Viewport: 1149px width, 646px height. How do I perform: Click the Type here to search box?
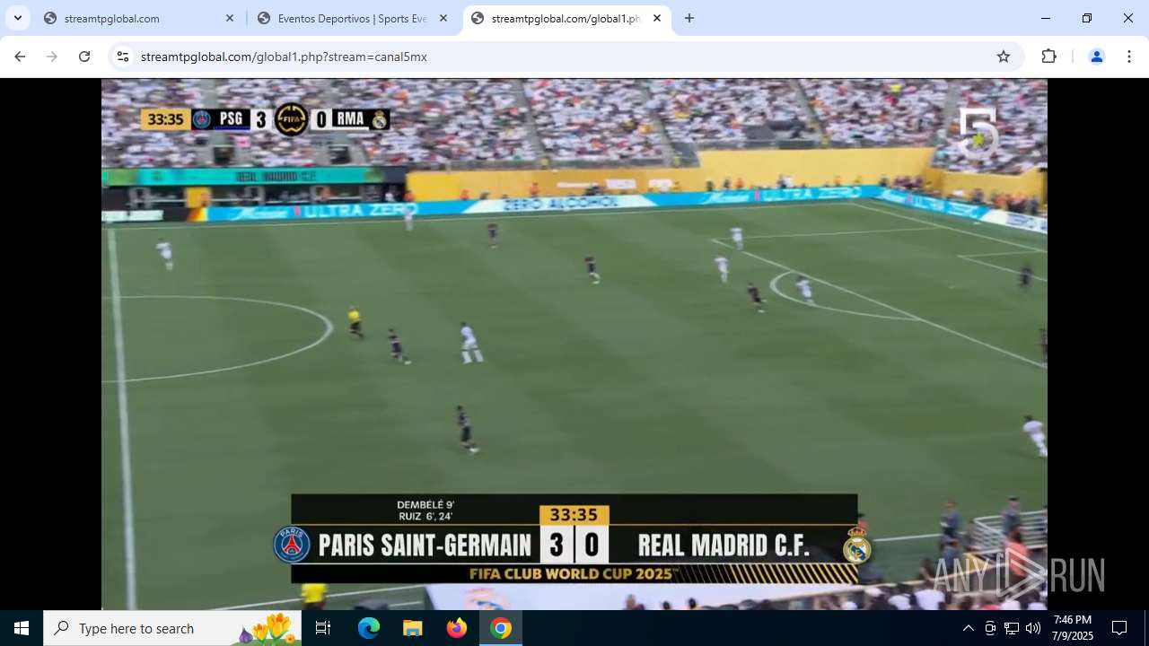pos(171,628)
